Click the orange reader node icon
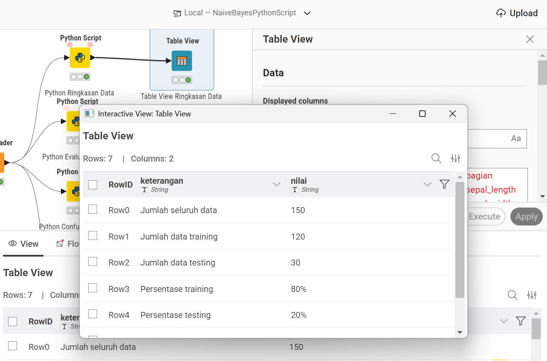 click(2, 162)
